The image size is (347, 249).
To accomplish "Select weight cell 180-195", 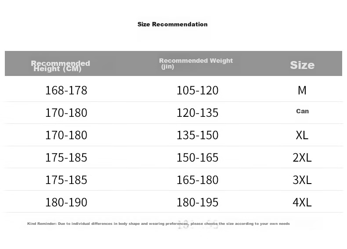I will tap(197, 202).
